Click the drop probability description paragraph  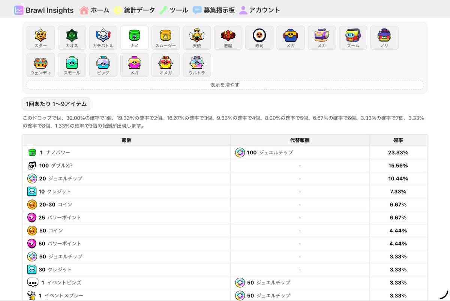point(223,122)
